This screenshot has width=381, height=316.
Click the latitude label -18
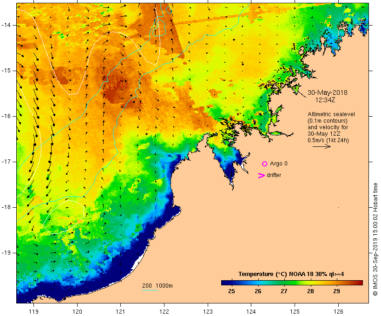coord(6,207)
